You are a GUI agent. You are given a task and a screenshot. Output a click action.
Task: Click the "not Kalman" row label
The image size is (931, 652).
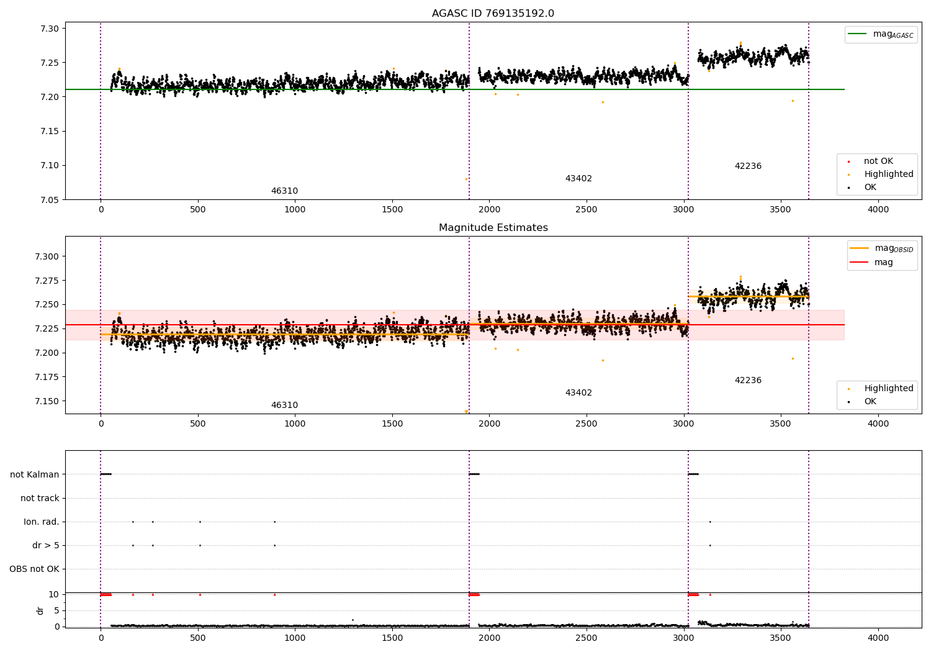click(35, 475)
